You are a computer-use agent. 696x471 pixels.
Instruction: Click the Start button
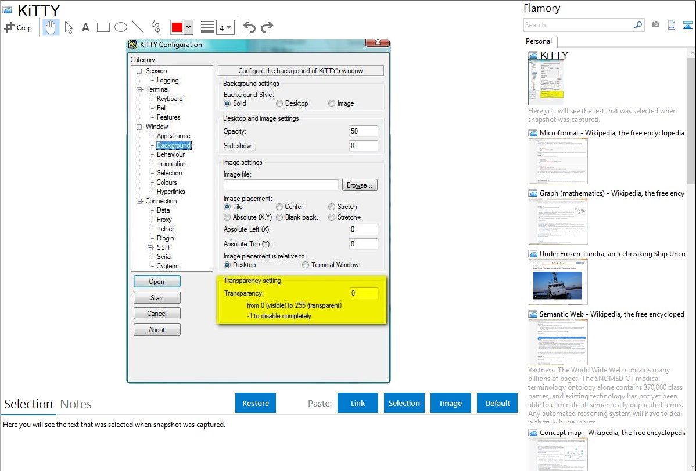[157, 298]
